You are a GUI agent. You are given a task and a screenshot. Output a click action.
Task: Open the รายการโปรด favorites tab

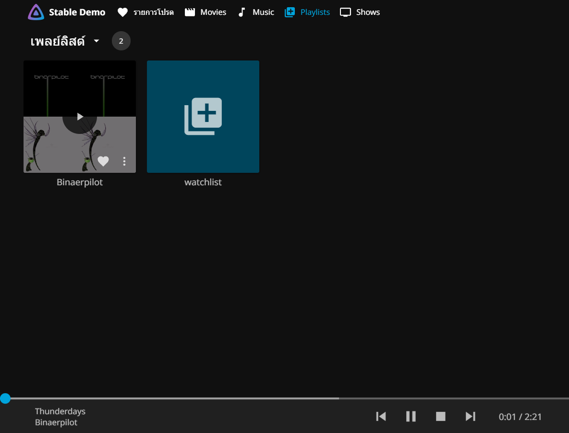tap(145, 12)
